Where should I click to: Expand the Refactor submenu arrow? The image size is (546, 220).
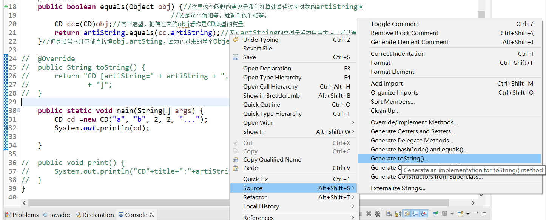point(353,197)
